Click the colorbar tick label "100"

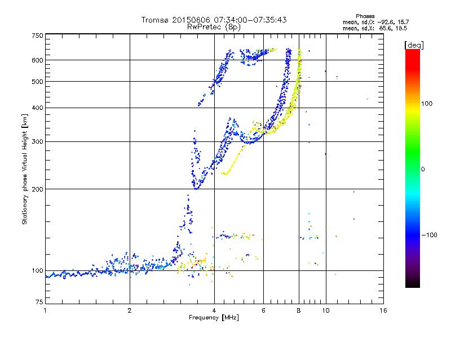pyautogui.click(x=427, y=104)
